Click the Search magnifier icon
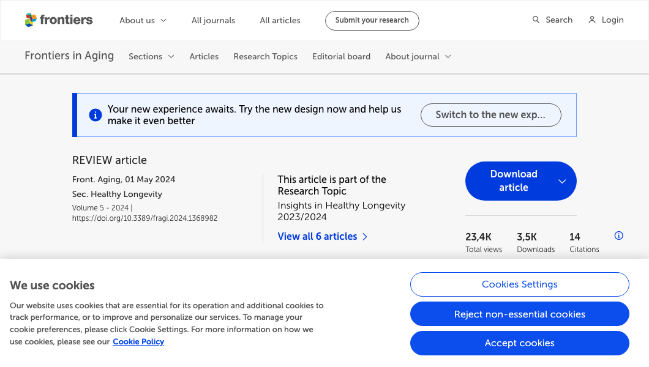Screen dimensions: 649x367 point(536,20)
